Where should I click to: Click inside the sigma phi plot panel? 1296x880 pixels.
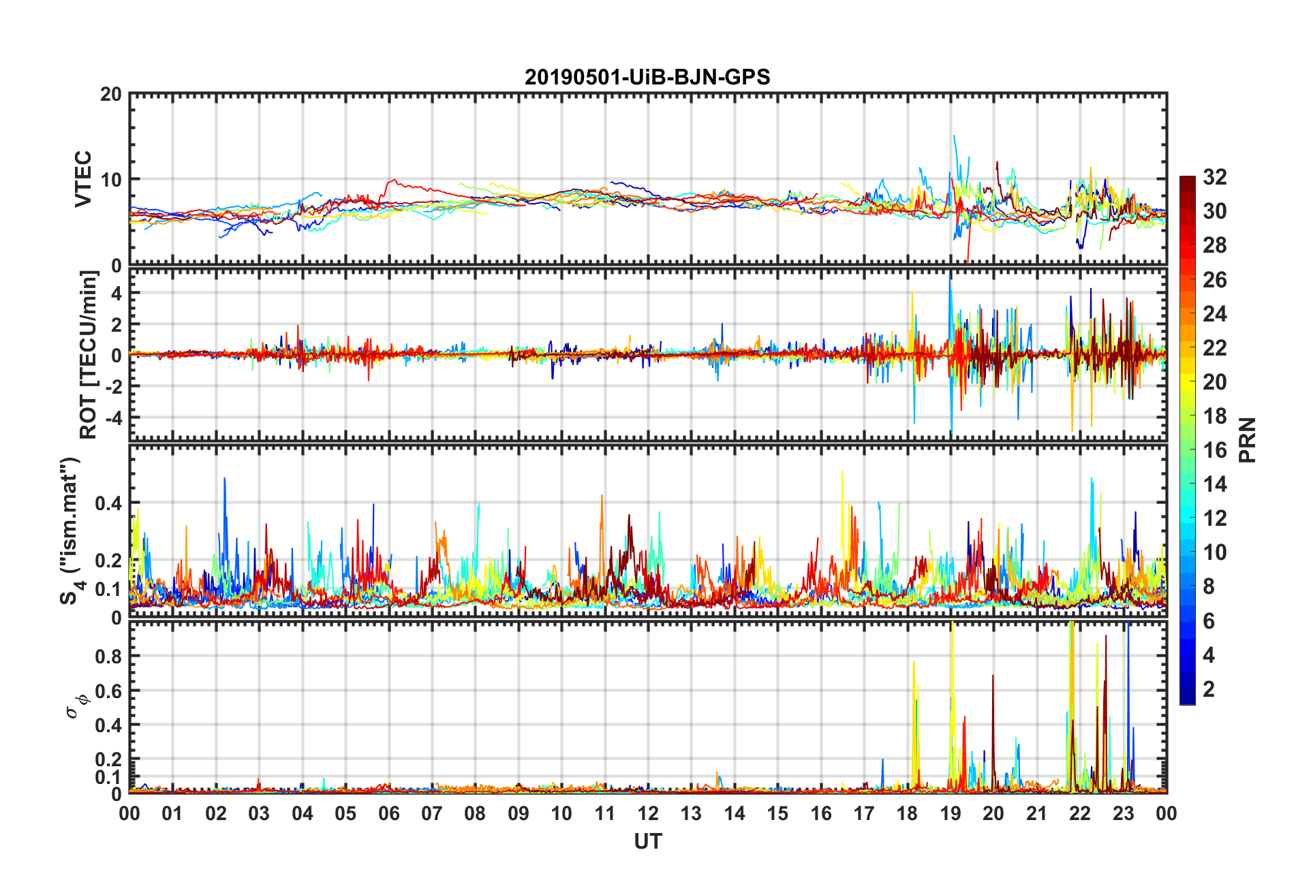648,708
